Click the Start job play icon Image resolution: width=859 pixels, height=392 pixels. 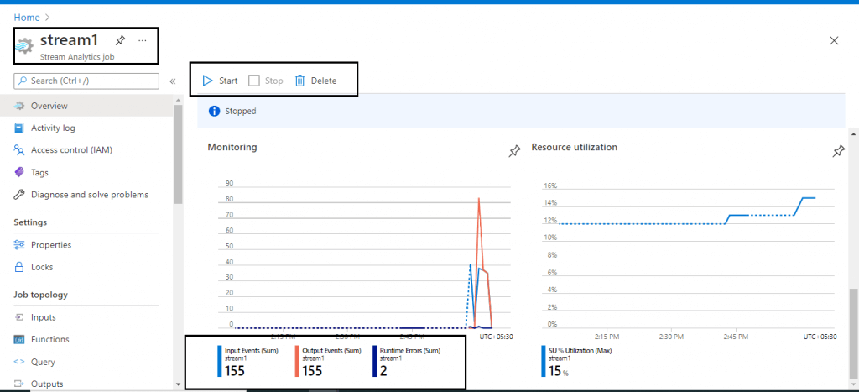[207, 81]
